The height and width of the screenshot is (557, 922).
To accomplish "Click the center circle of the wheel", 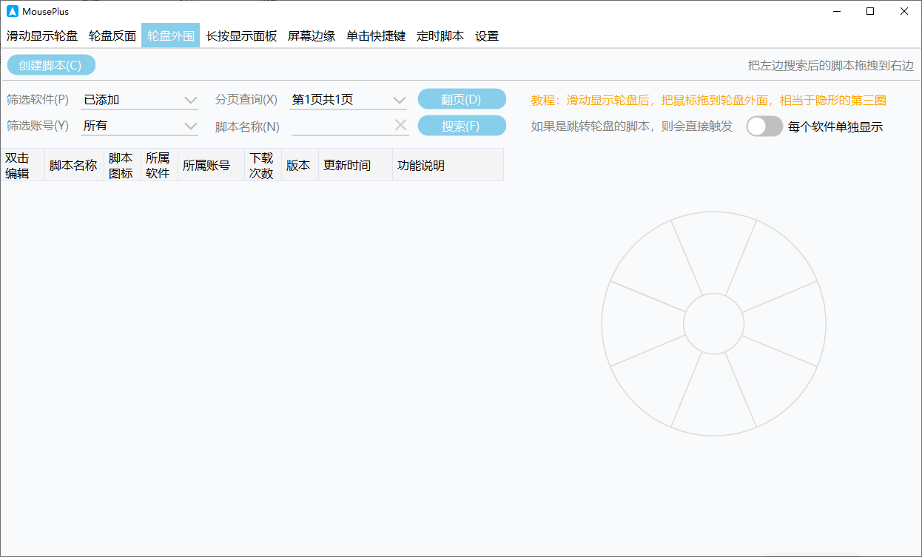I will pyautogui.click(x=713, y=323).
